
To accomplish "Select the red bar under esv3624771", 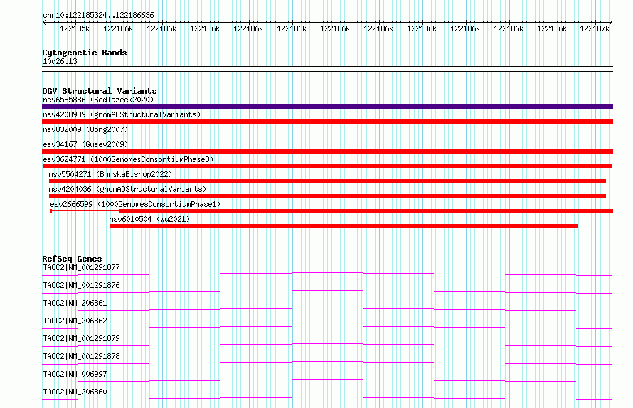I will point(327,166).
